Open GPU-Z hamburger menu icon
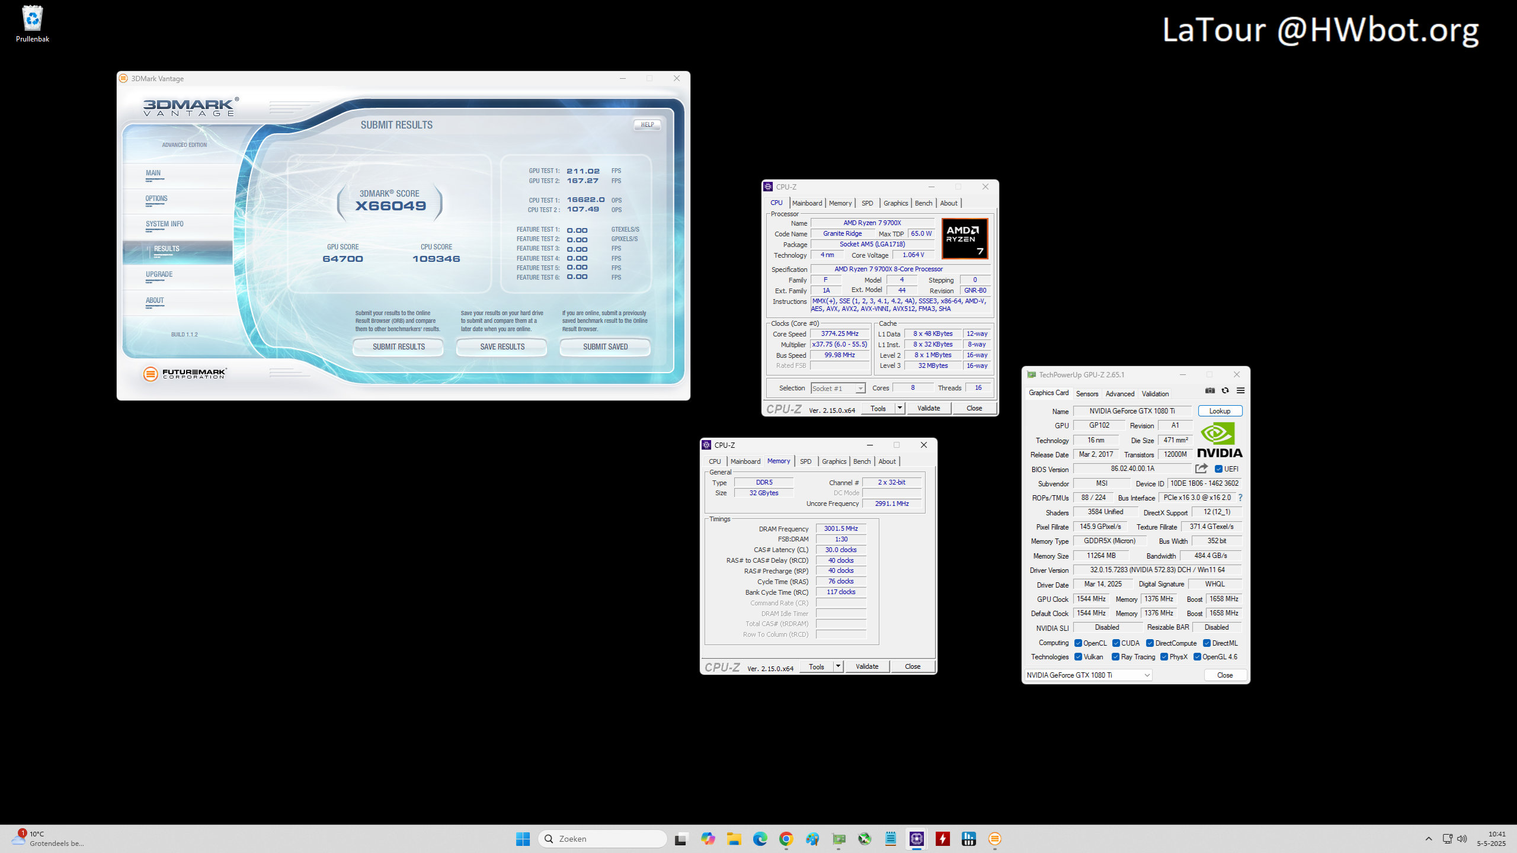 pyautogui.click(x=1240, y=390)
